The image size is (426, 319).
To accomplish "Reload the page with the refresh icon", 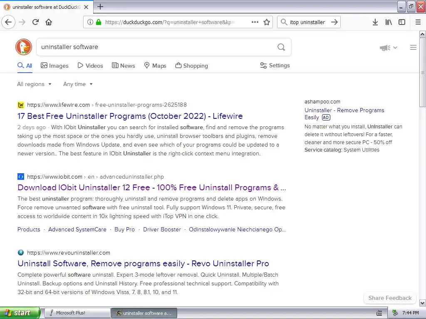I will (x=36, y=22).
